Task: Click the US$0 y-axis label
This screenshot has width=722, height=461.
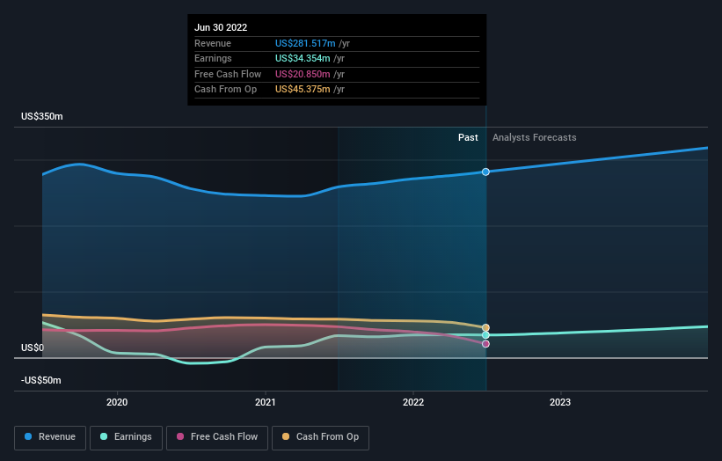Action: (33, 348)
